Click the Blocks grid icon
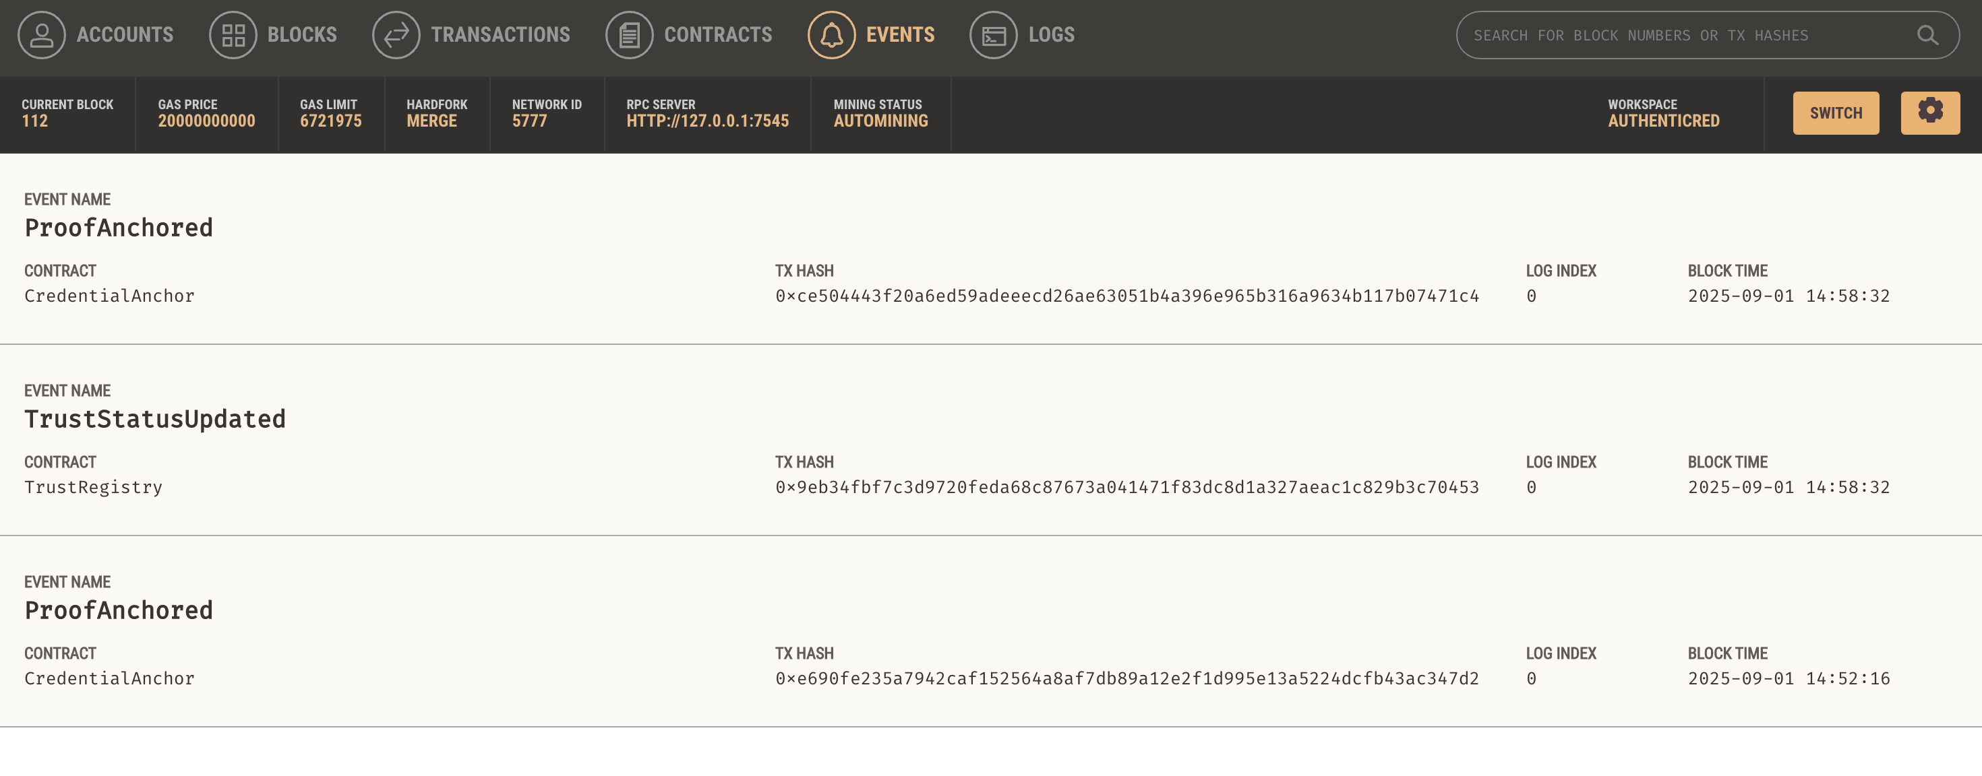Viewport: 1982px width, 776px height. point(233,36)
